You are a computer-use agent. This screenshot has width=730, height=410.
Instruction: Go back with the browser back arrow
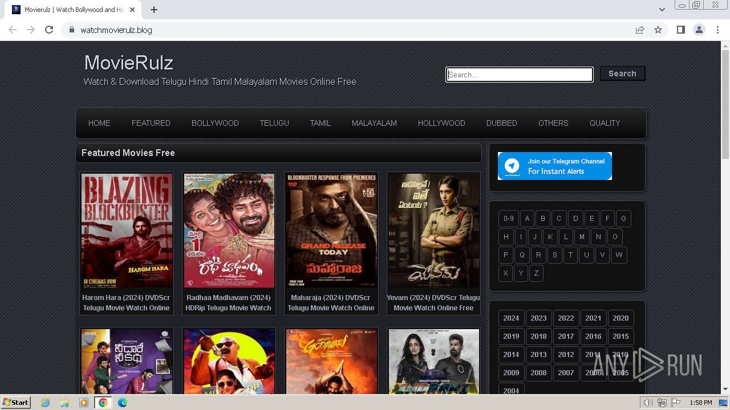click(13, 30)
